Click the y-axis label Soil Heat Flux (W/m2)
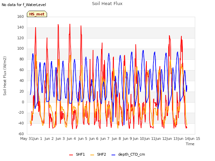The height and width of the screenshot is (161, 215). coord(5,76)
